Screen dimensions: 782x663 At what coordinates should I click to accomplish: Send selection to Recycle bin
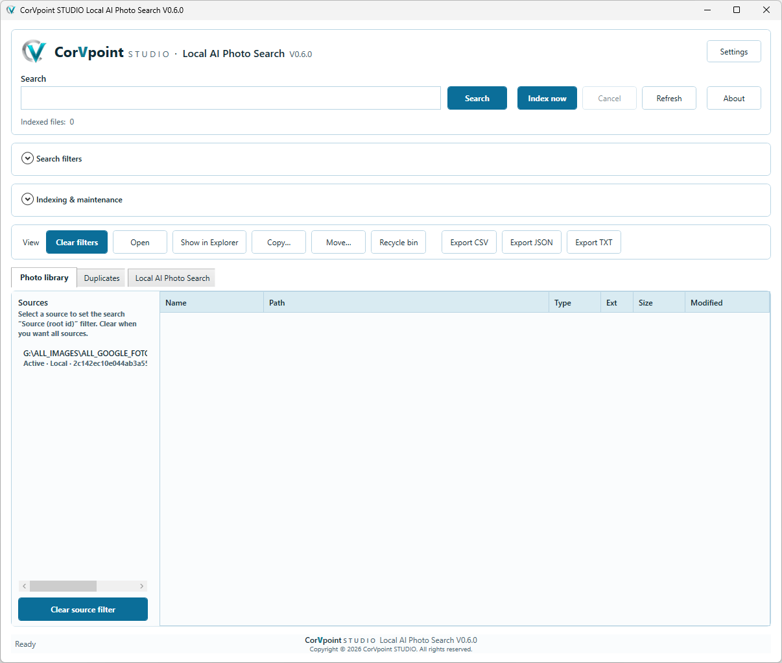tap(398, 242)
